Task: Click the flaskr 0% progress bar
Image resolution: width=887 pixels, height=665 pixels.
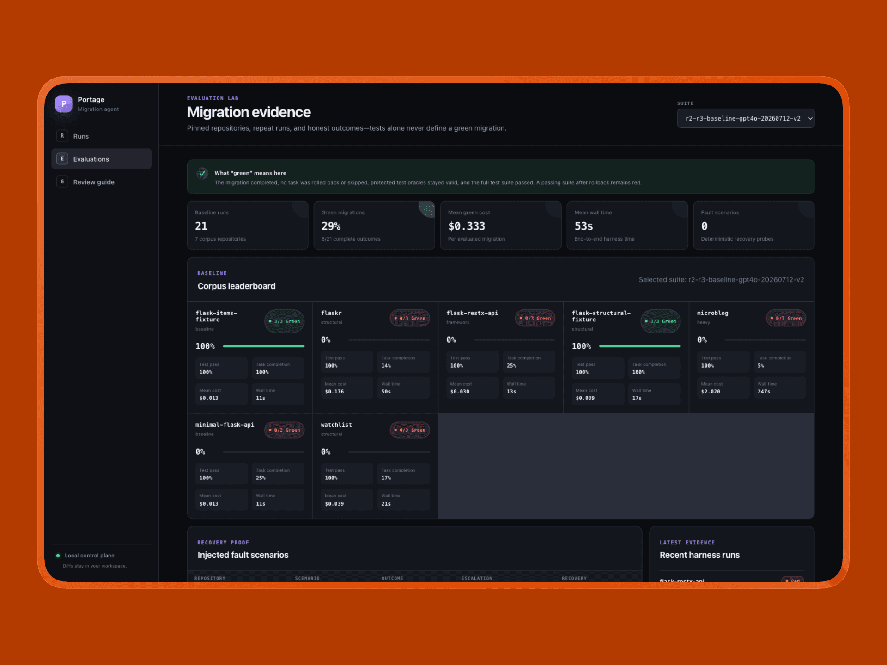Action: point(389,339)
